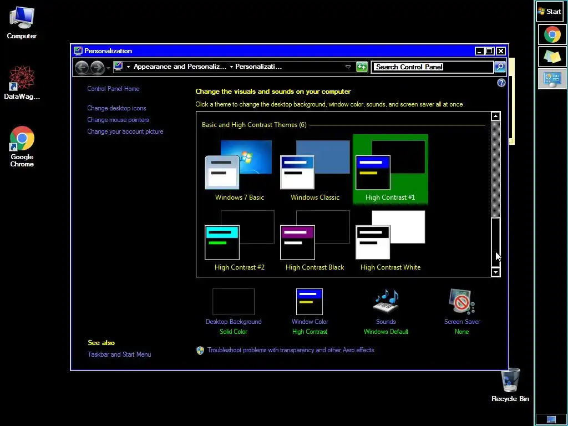Go forward with the Forward arrow
568x426 pixels.
pos(97,67)
